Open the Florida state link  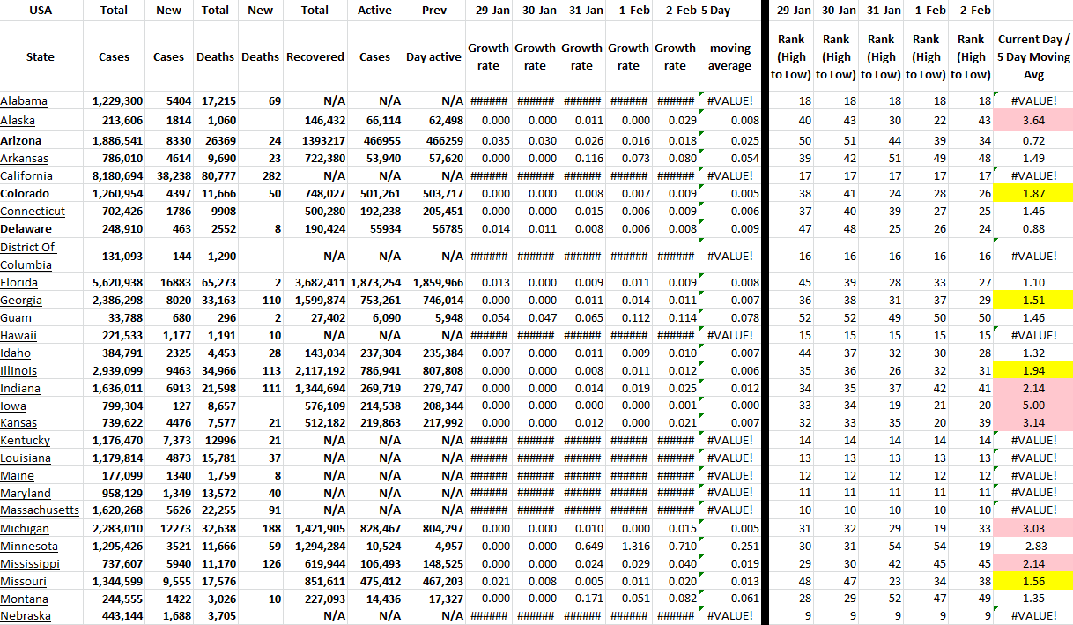tap(19, 283)
